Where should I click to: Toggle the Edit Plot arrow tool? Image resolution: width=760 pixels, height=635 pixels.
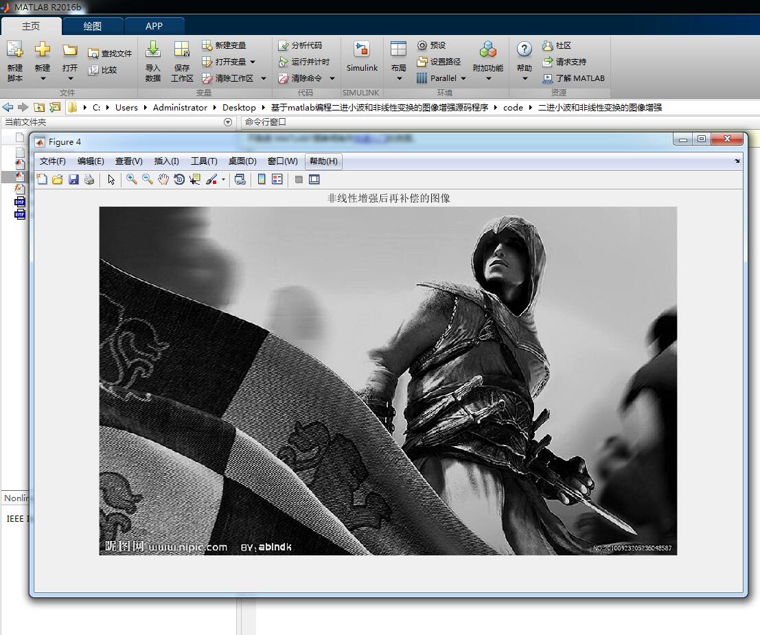click(x=111, y=179)
